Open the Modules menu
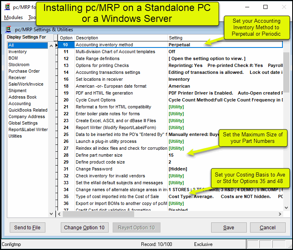 point(13,17)
